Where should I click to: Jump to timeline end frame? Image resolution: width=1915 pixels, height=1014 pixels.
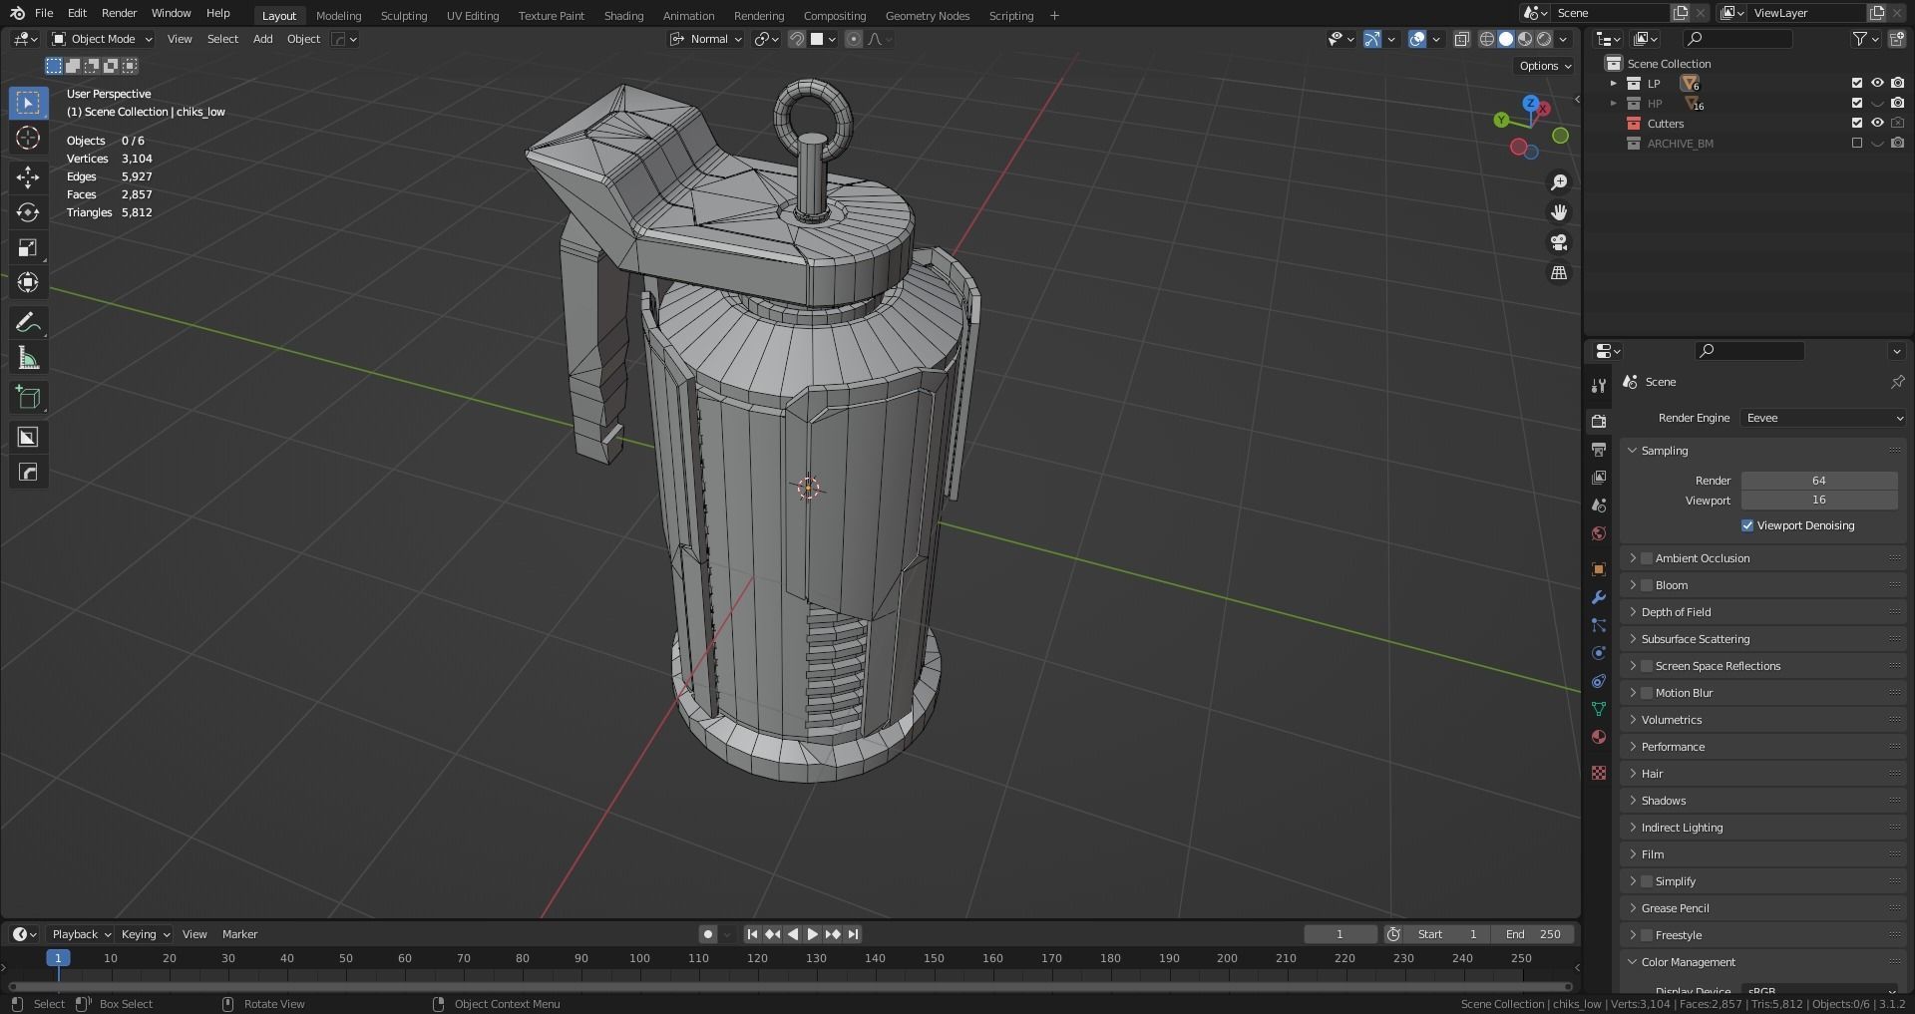coord(853,934)
